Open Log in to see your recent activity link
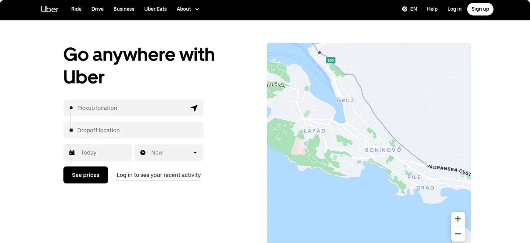The image size is (530, 243). (x=159, y=175)
